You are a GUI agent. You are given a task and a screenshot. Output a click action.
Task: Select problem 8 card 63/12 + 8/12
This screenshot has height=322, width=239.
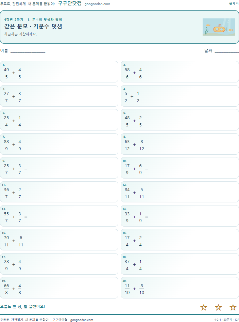180,144
